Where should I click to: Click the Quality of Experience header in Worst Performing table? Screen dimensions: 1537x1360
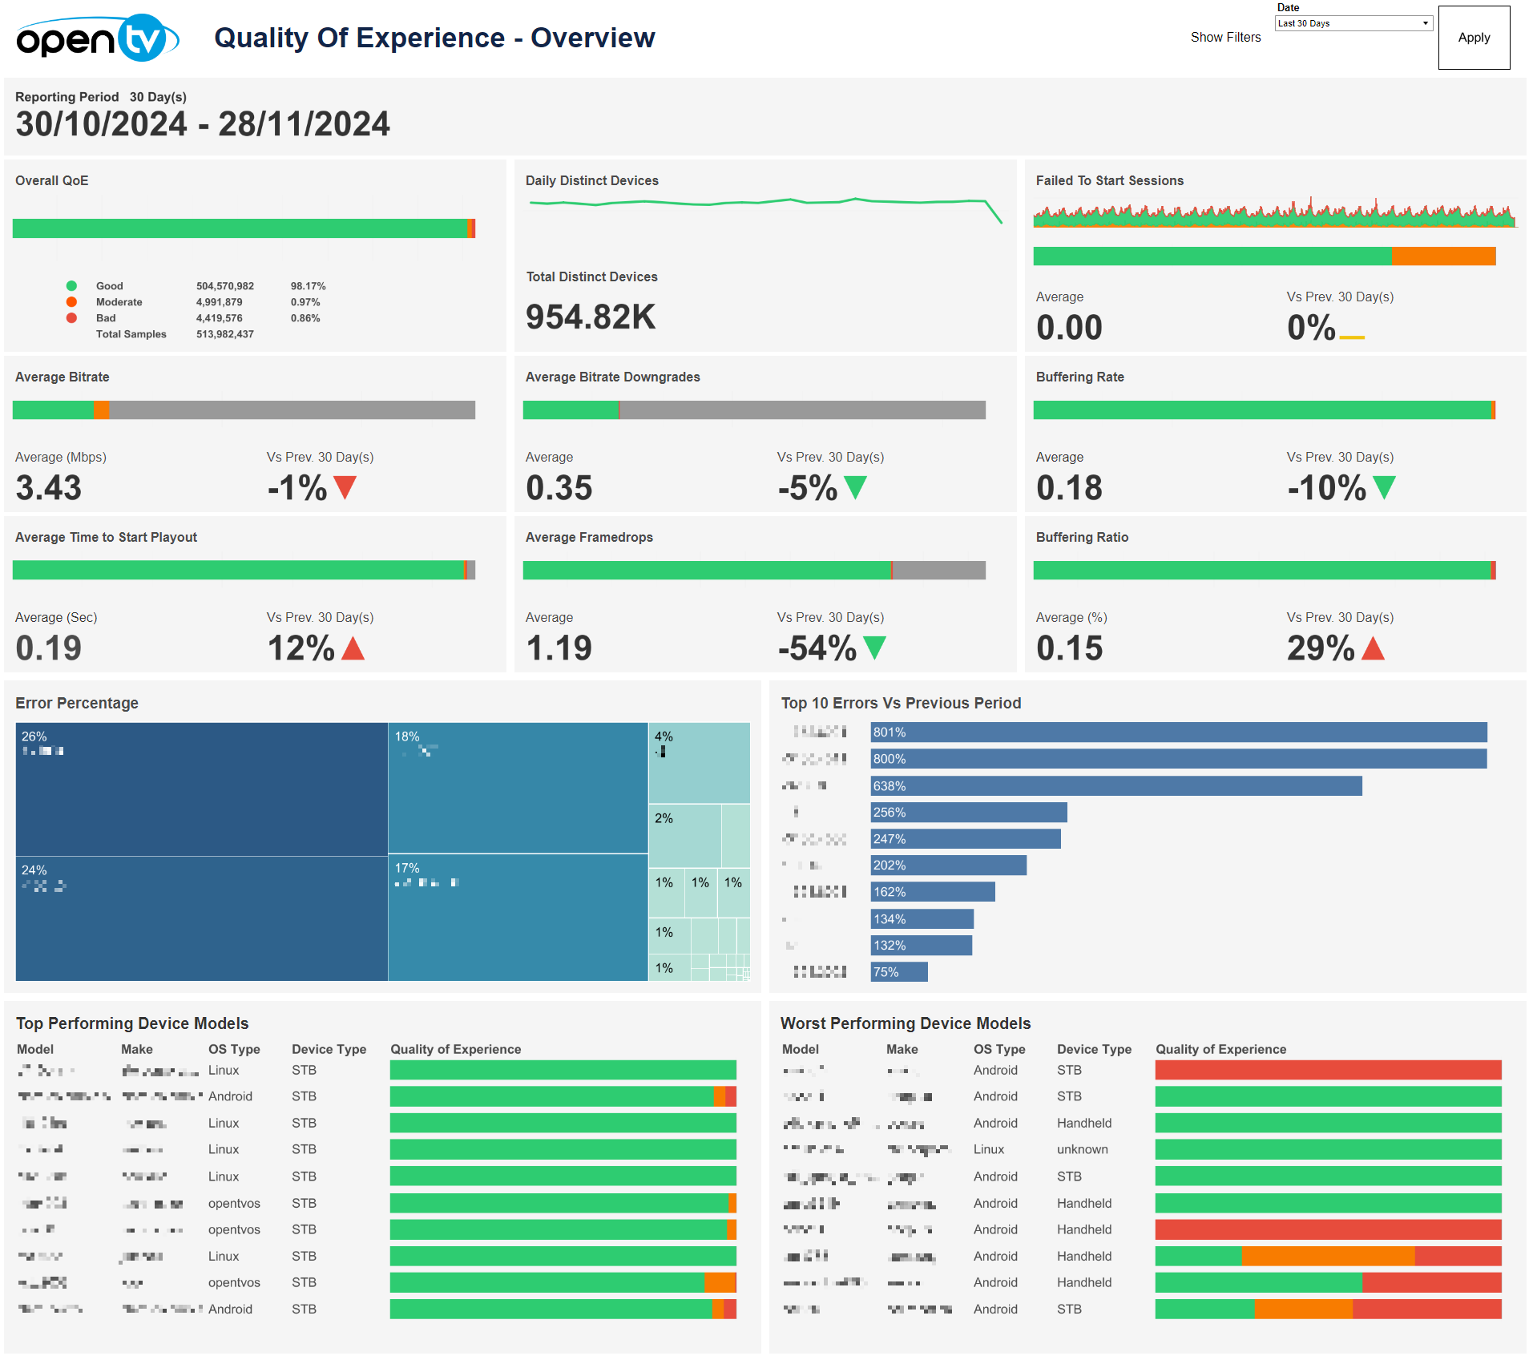[1220, 1049]
